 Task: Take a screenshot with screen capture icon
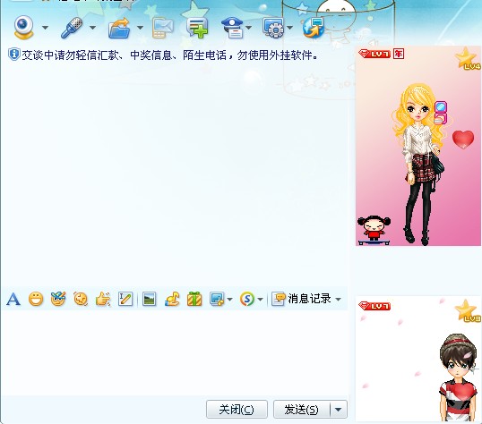[x=217, y=299]
